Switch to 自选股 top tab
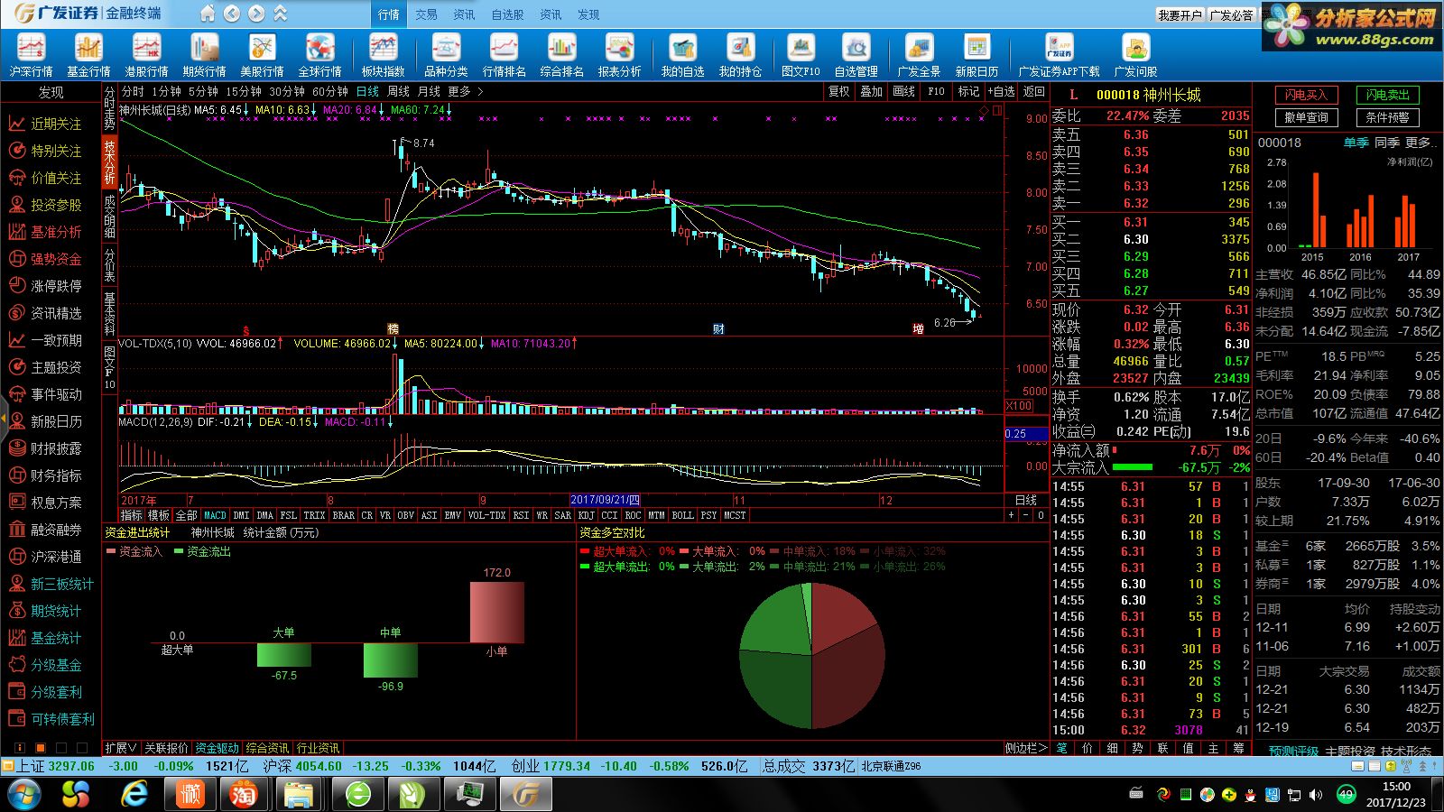The image size is (1444, 812). coord(507,14)
